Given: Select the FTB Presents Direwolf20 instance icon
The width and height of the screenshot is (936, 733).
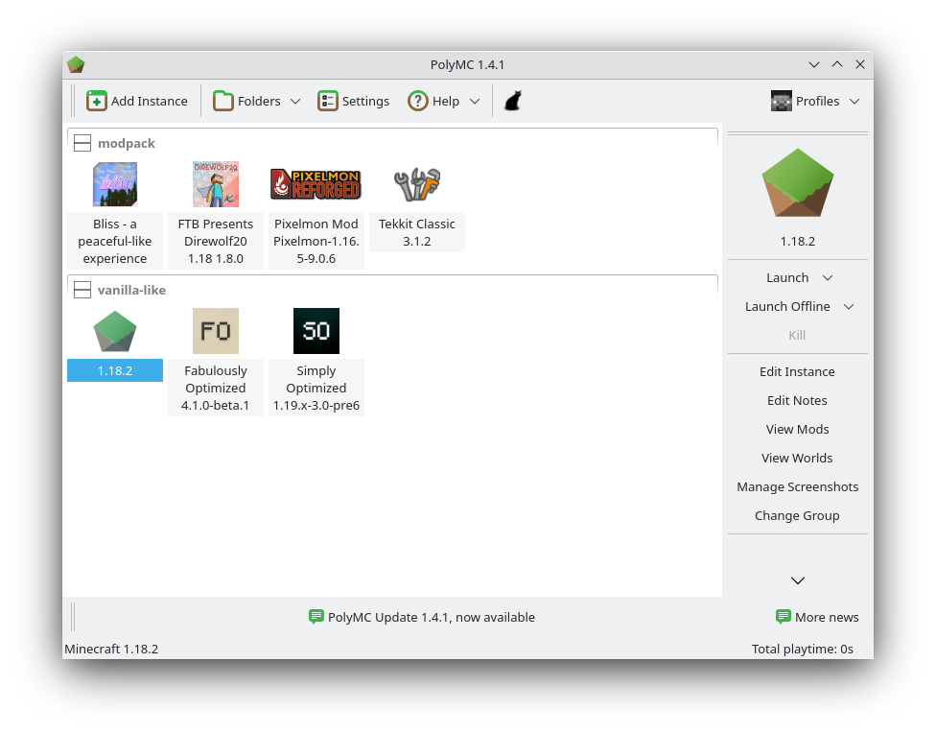Looking at the screenshot, I should (216, 184).
